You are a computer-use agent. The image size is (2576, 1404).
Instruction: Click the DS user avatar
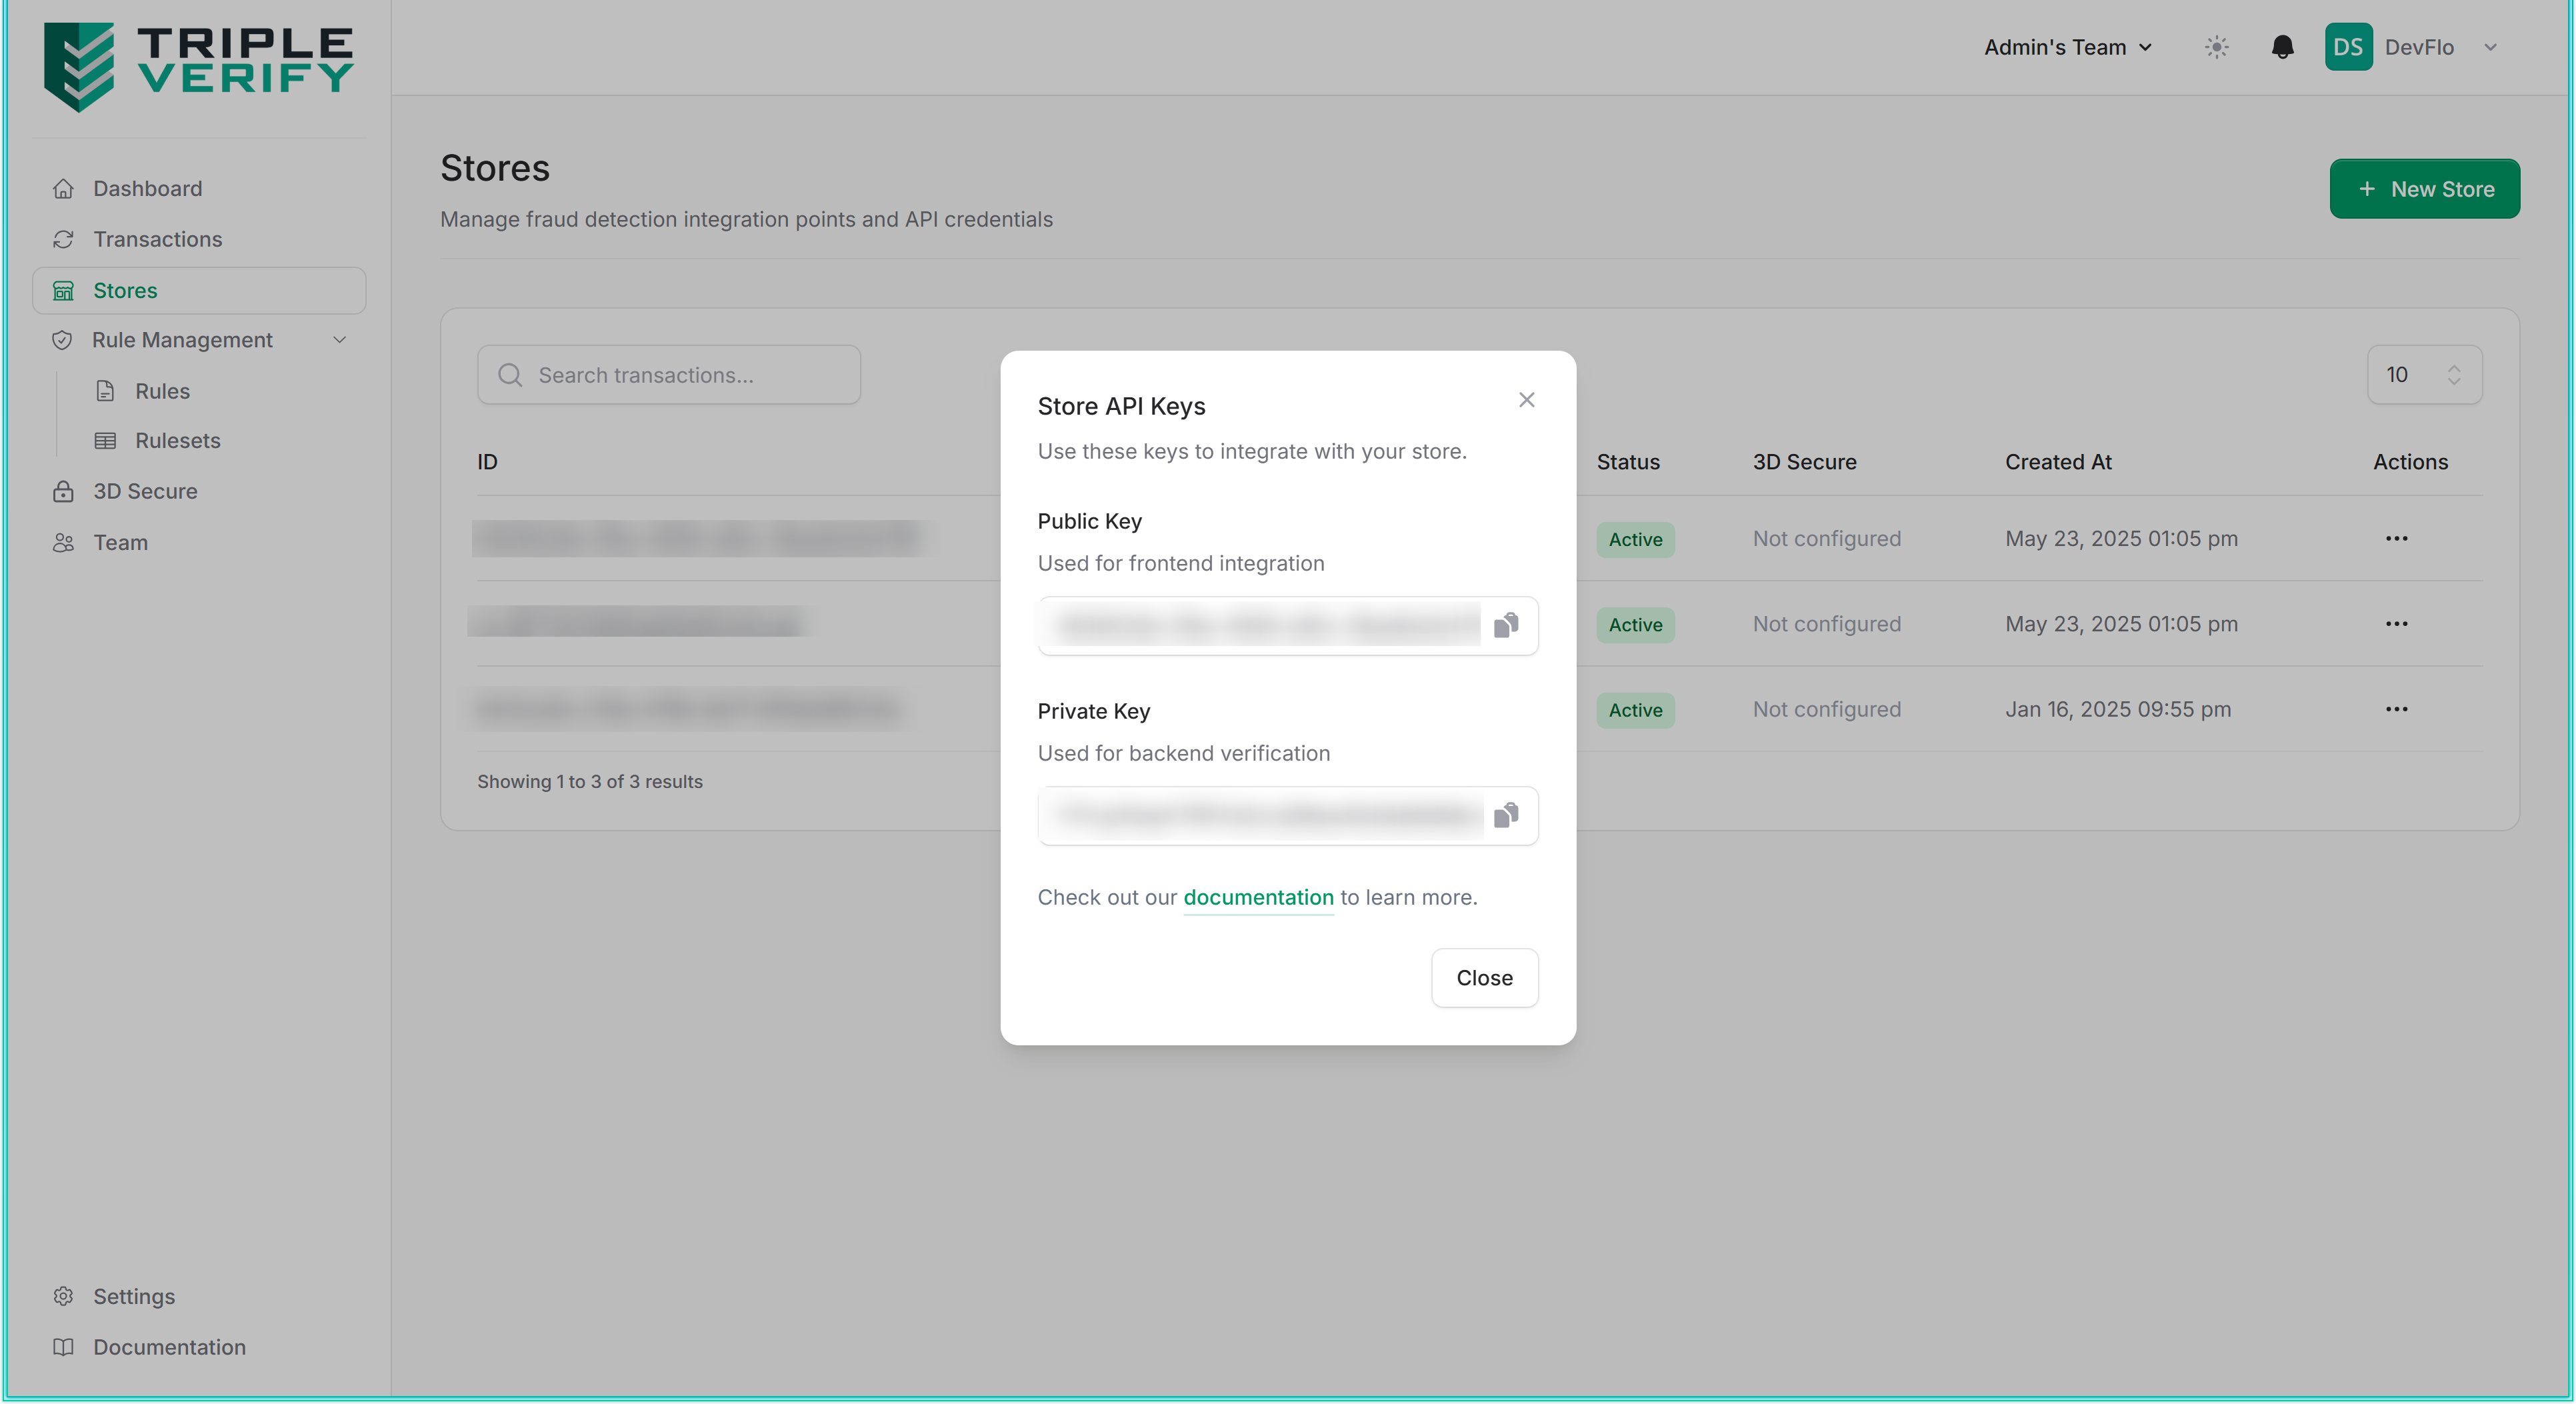[2347, 47]
